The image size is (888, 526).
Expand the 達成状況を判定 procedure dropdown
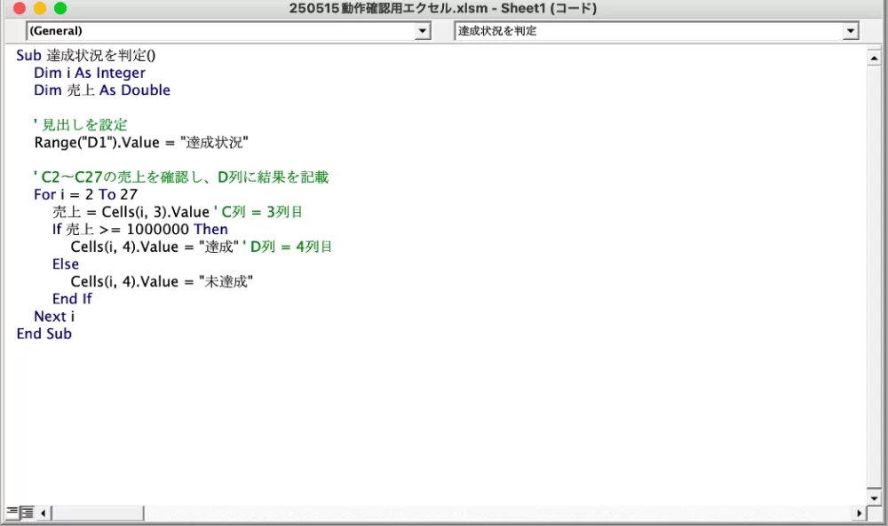click(851, 31)
